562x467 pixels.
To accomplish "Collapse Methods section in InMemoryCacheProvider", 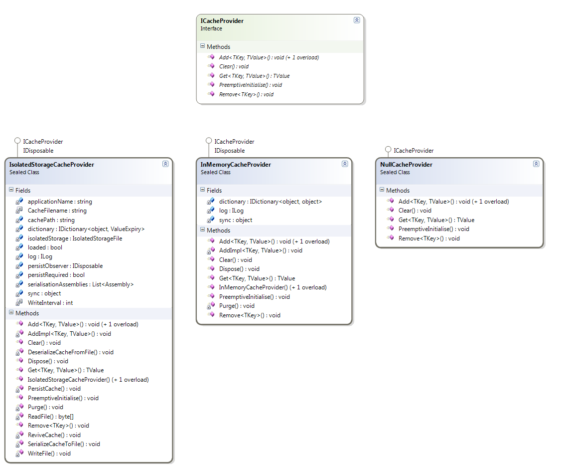I will [202, 230].
